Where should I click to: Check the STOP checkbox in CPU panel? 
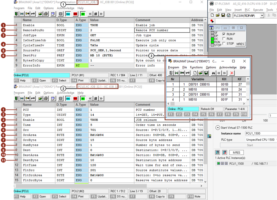(224, 43)
